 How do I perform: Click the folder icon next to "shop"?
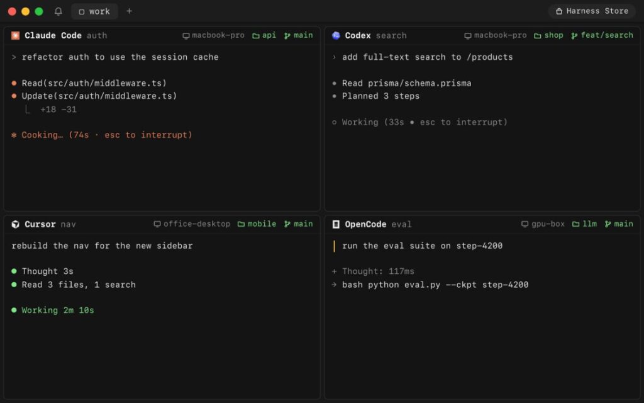(x=537, y=36)
